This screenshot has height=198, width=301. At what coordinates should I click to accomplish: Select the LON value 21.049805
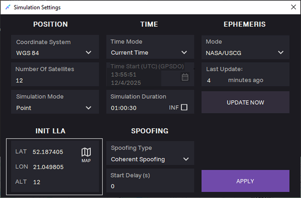tap(48, 167)
